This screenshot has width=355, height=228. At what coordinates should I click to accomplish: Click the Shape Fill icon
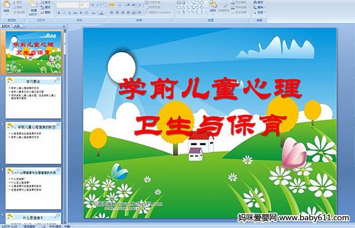pyautogui.click(x=233, y=2)
